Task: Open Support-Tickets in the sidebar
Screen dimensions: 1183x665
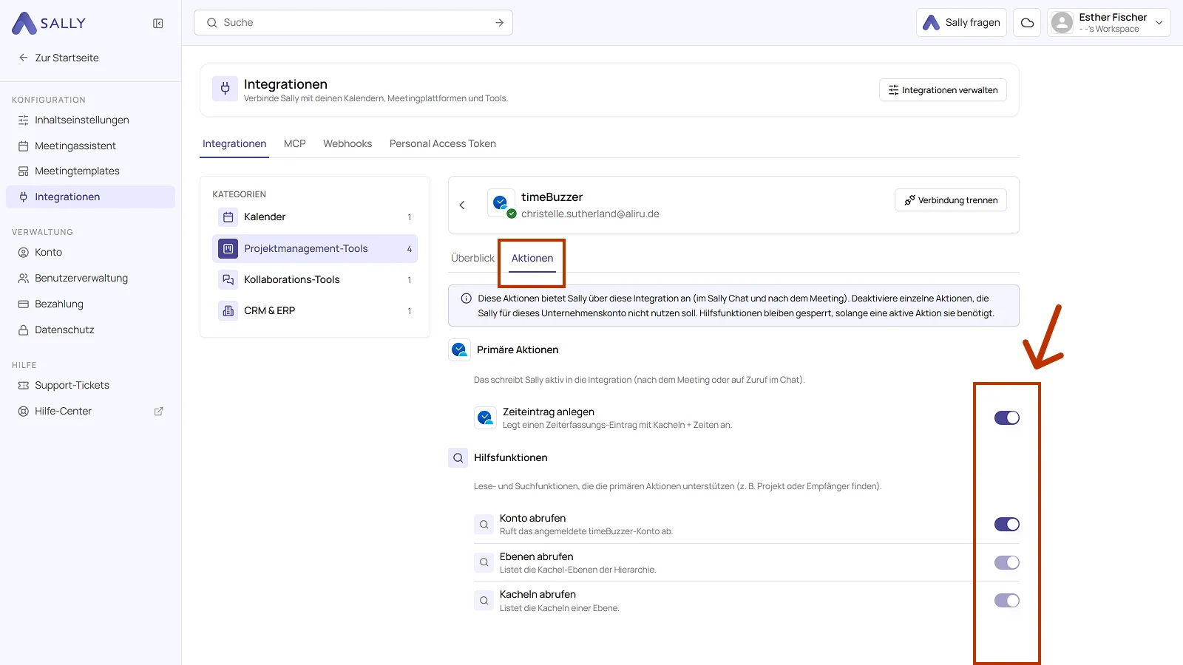Action: [x=90, y=386]
